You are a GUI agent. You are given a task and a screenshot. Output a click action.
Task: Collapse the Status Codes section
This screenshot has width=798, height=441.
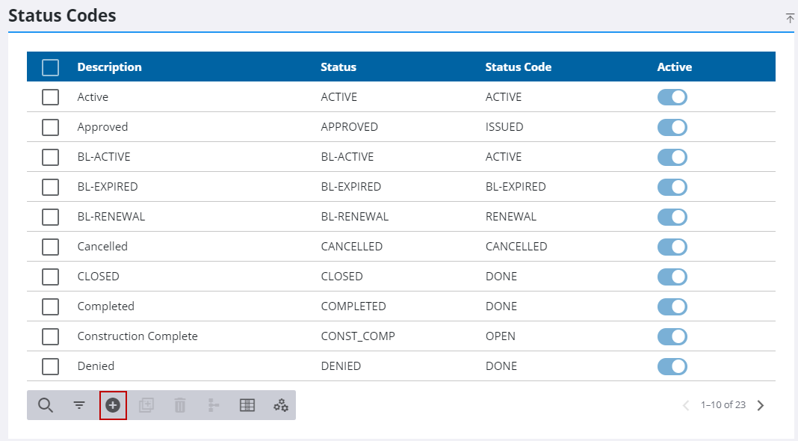790,18
